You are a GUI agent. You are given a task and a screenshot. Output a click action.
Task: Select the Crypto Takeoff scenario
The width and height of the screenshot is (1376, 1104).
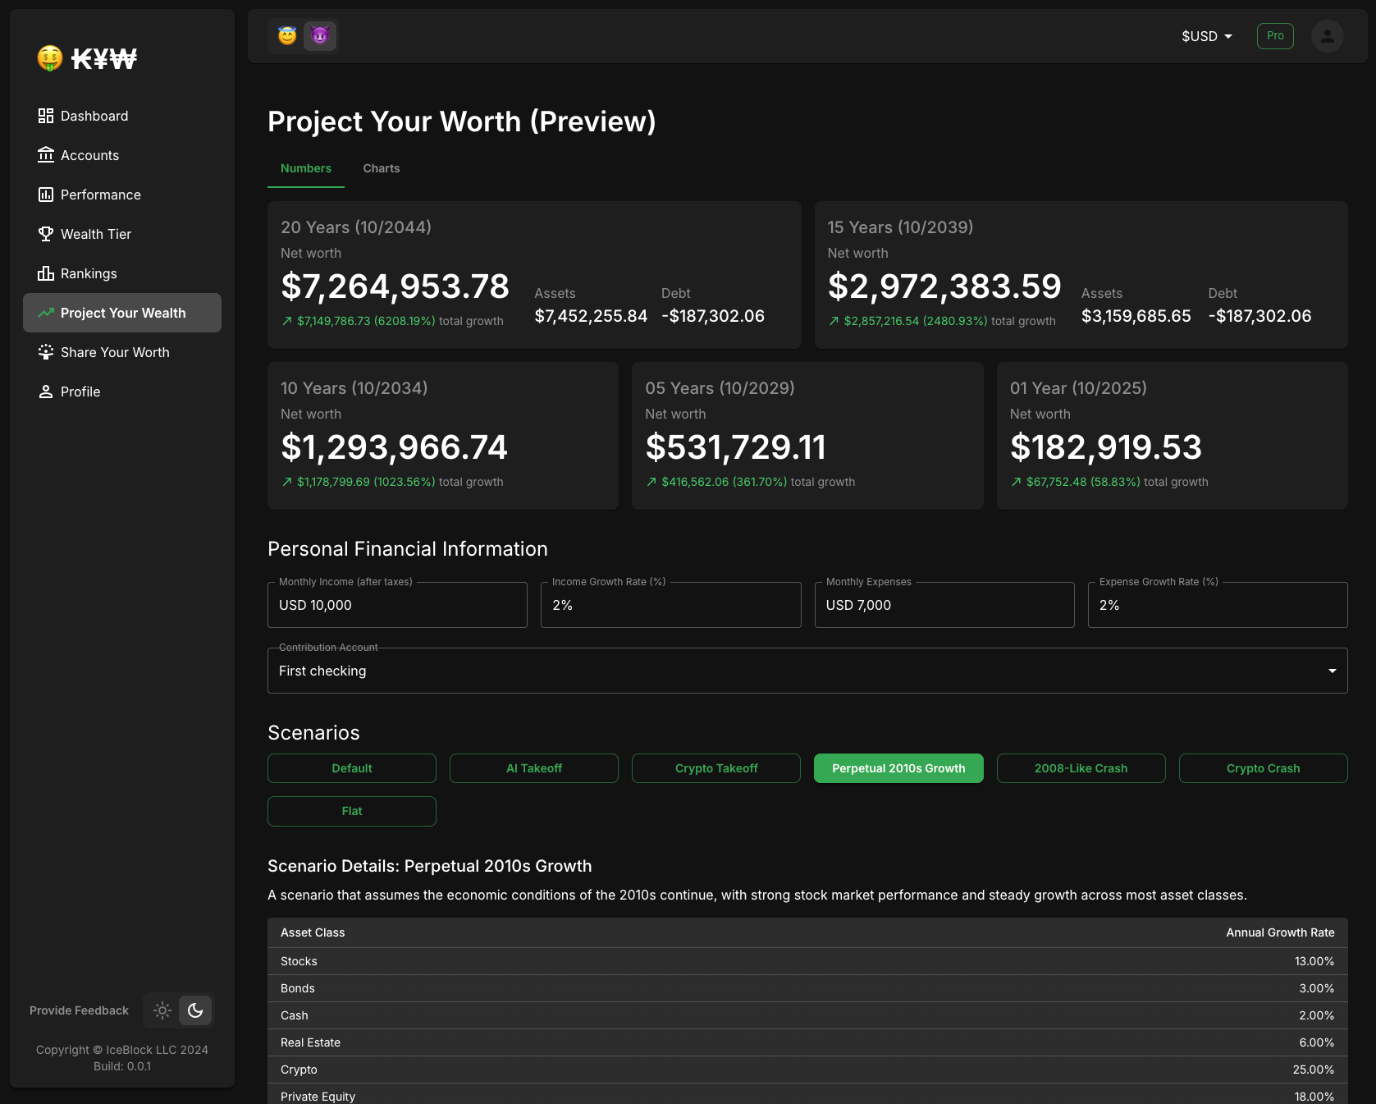715,768
